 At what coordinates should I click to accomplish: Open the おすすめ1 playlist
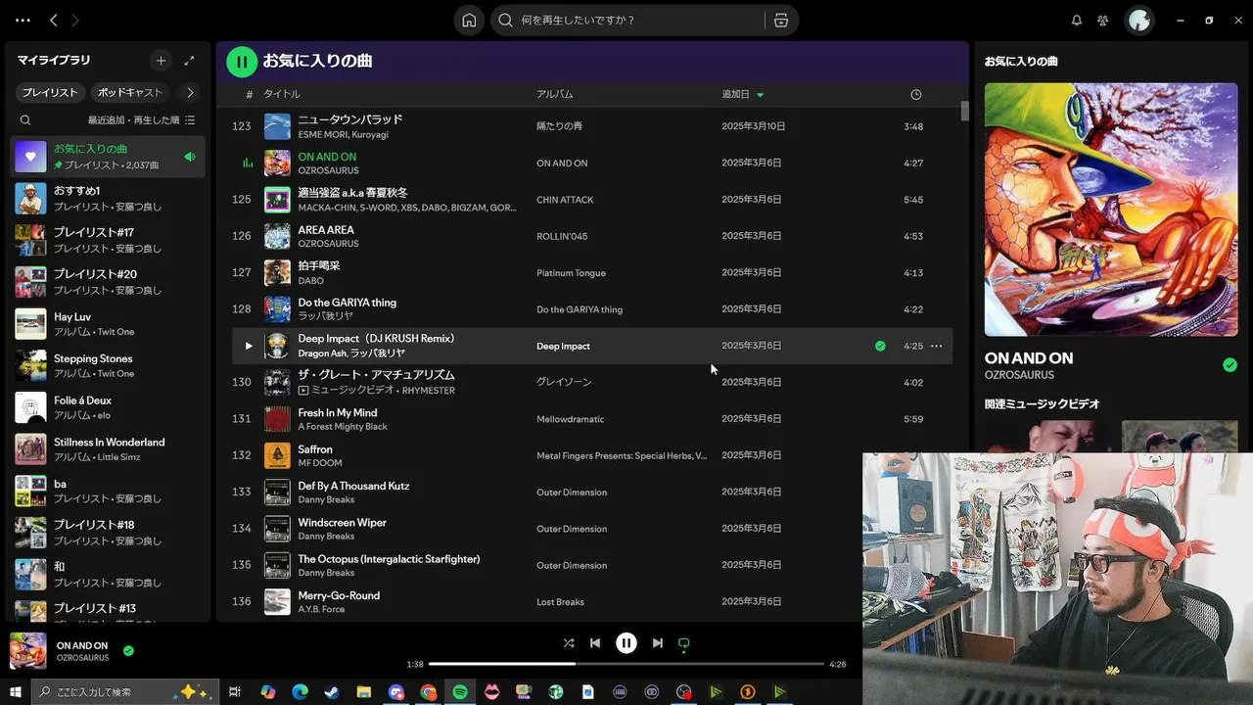[108, 199]
